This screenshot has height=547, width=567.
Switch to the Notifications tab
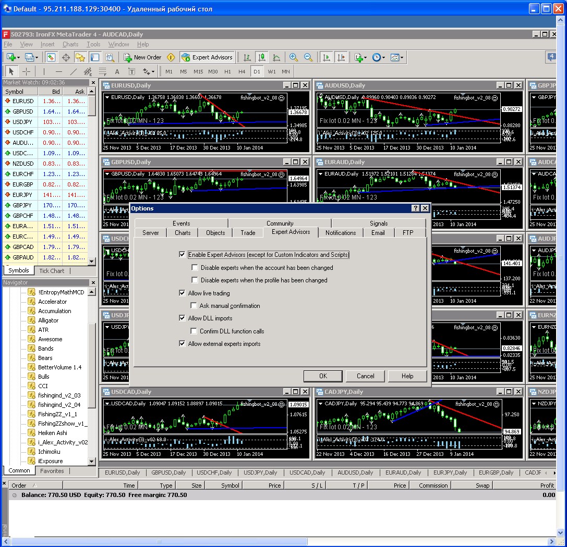[x=341, y=233]
